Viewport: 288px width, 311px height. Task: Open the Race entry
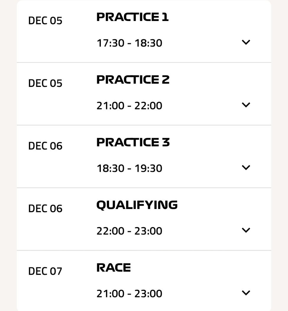click(114, 267)
